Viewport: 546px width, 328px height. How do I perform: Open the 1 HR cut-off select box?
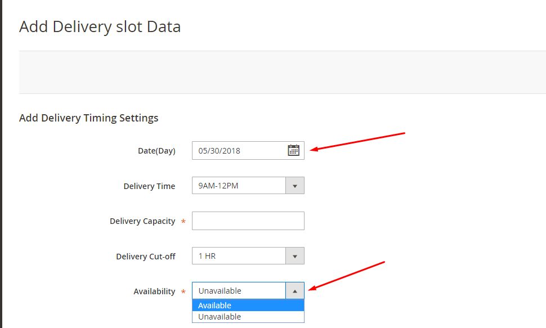[x=248, y=256]
